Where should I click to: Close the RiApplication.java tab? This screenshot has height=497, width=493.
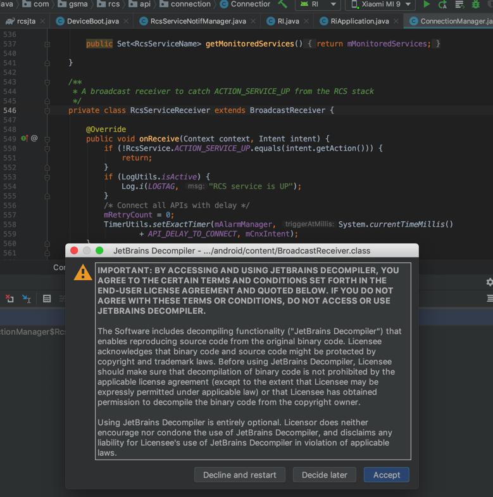396,22
